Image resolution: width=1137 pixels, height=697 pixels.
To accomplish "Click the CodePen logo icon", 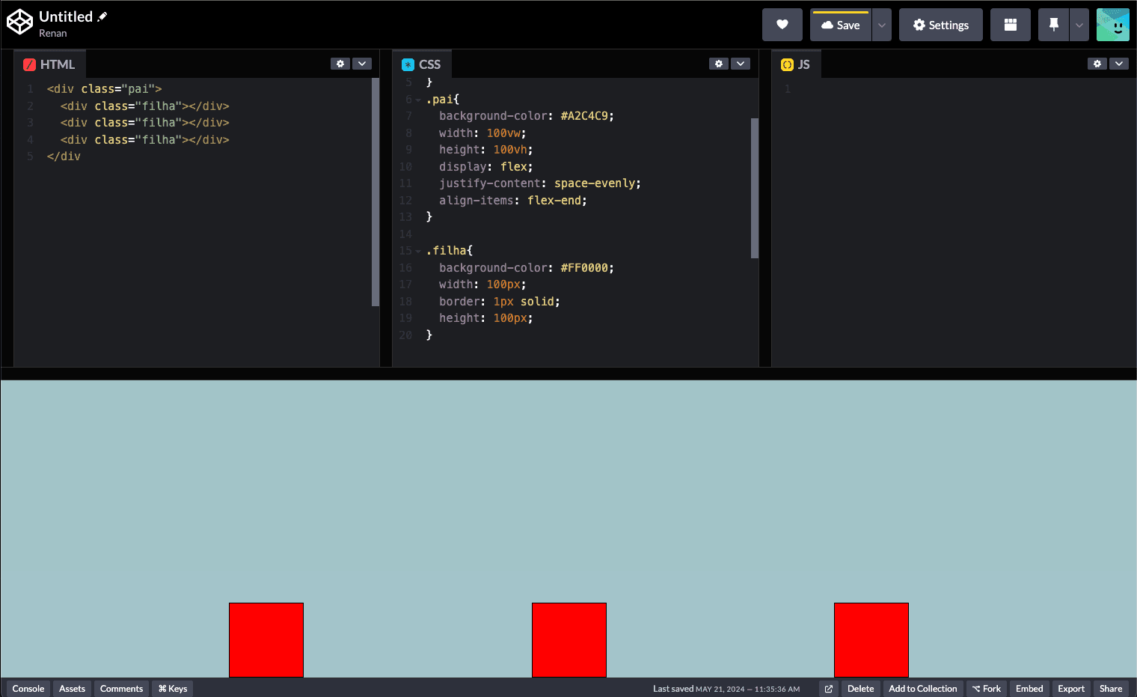I will (19, 22).
